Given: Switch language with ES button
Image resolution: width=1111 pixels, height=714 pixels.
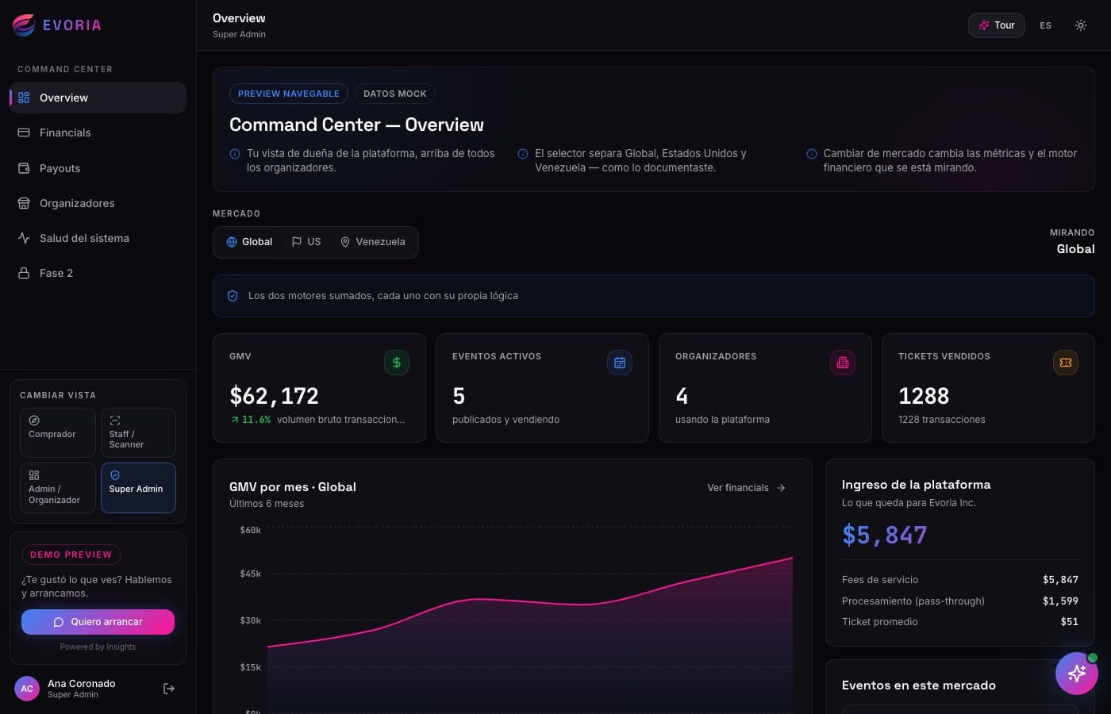Looking at the screenshot, I should (1046, 25).
